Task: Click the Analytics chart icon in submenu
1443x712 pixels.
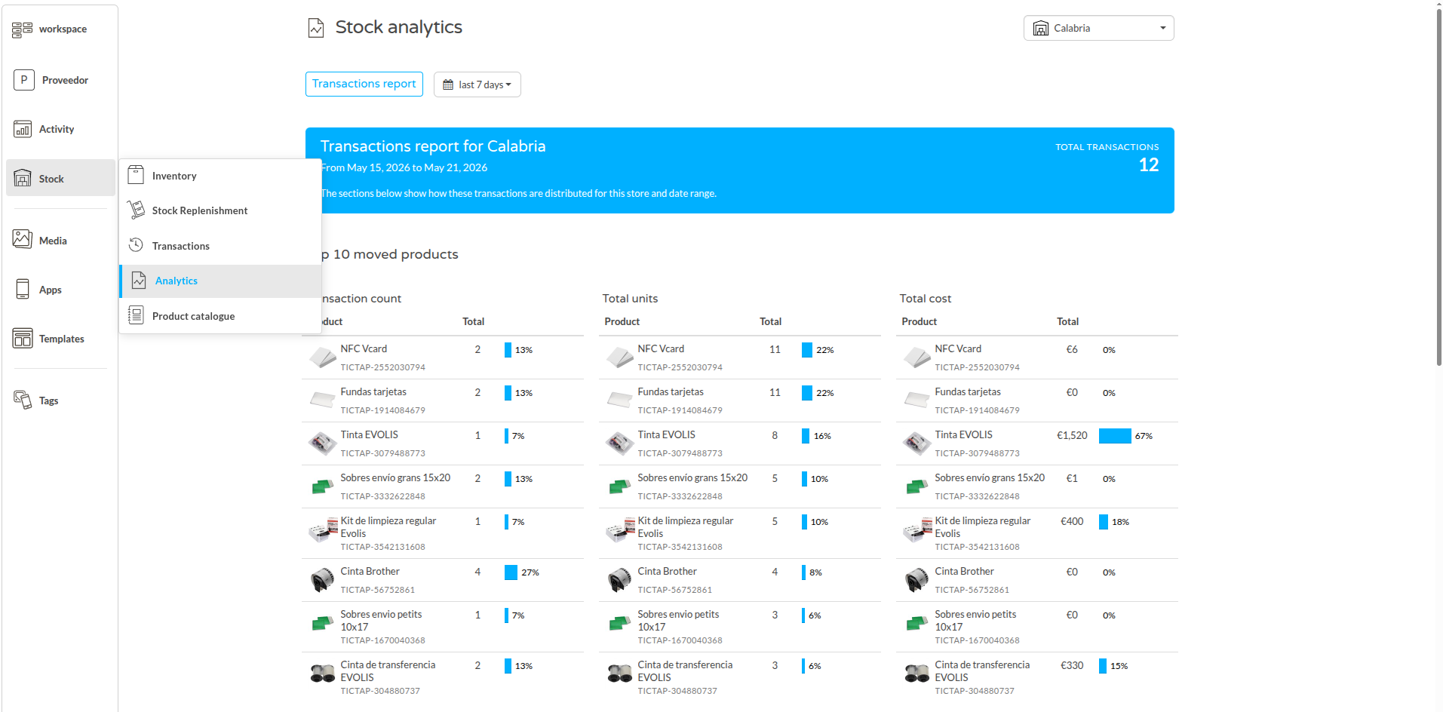Action: [139, 281]
